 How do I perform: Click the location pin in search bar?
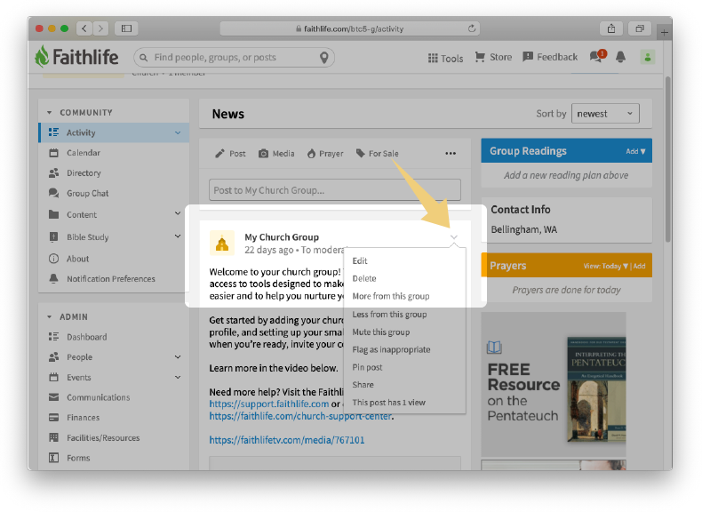324,58
